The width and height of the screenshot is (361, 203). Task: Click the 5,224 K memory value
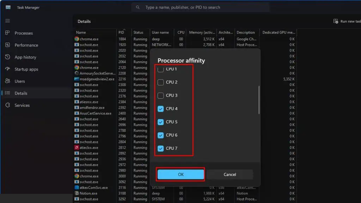(x=209, y=199)
